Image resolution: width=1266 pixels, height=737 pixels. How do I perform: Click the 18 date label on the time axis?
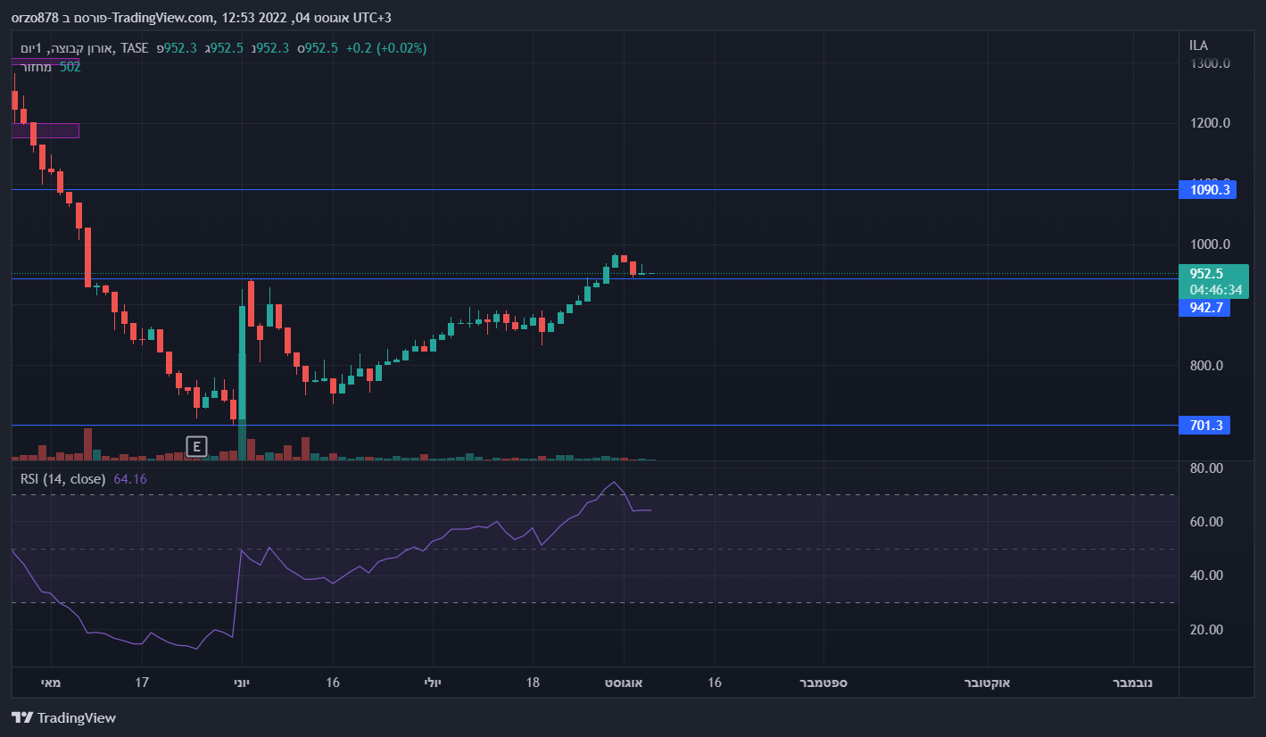click(534, 683)
